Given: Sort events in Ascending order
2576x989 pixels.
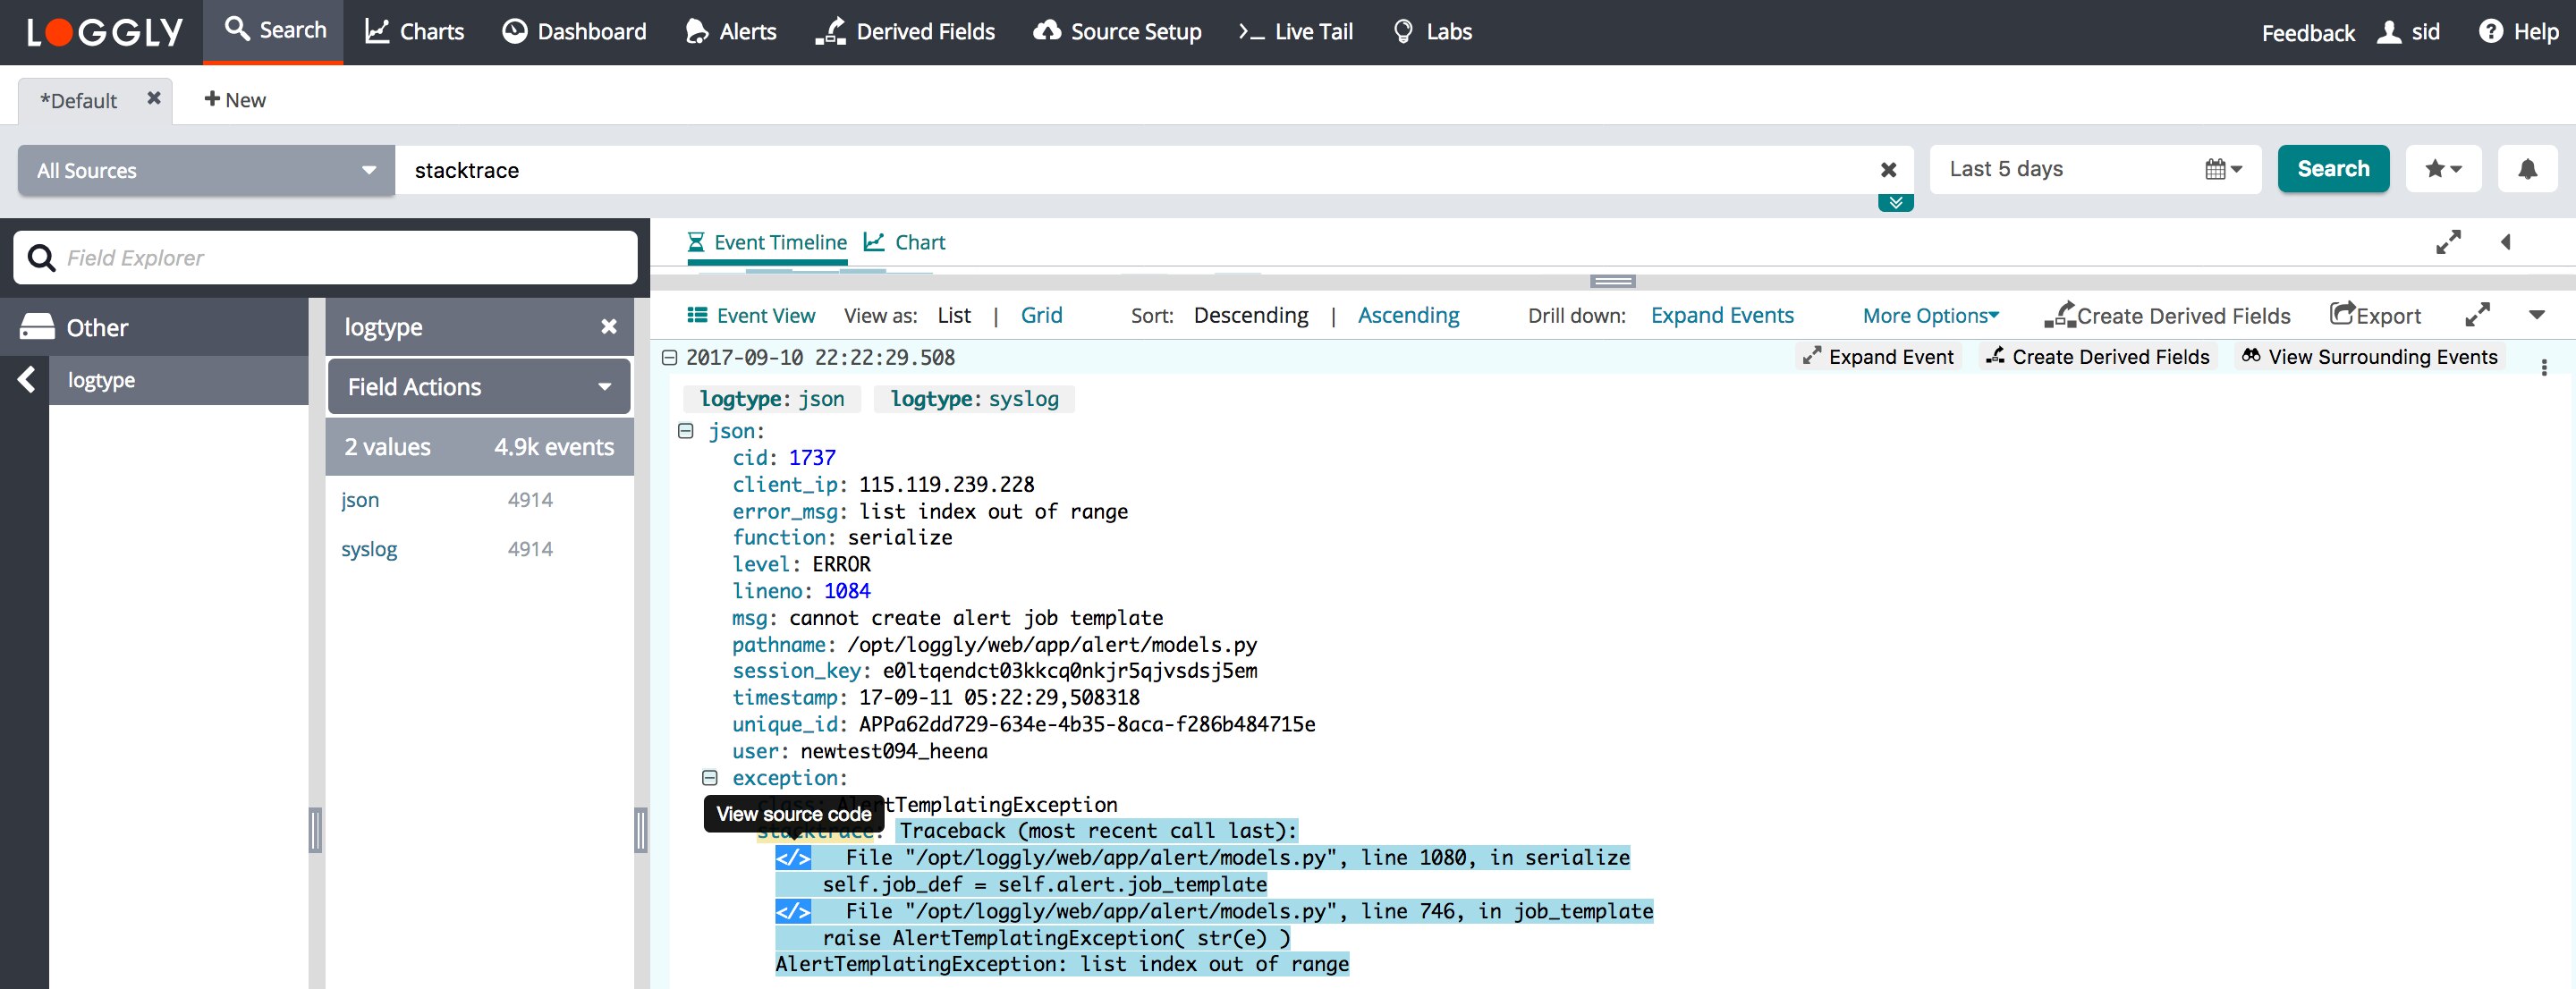Looking at the screenshot, I should click(x=1407, y=316).
